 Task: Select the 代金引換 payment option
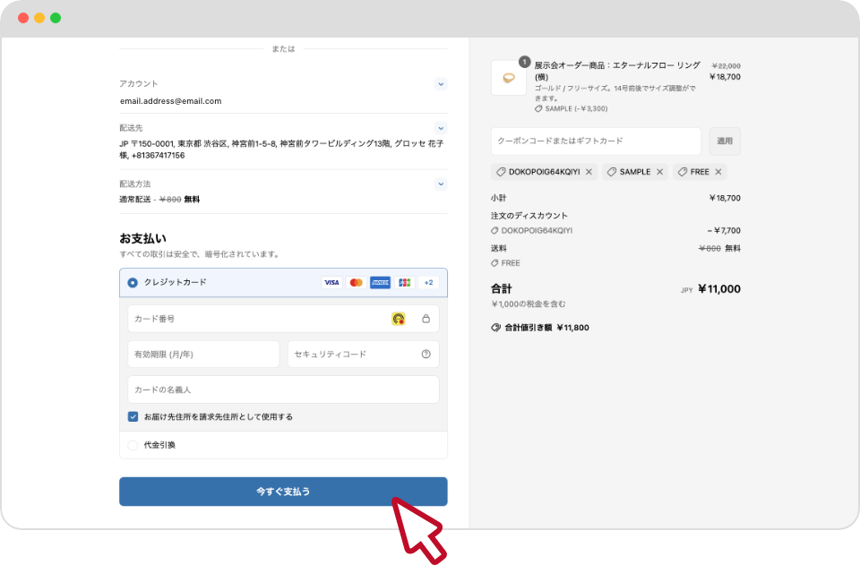133,445
